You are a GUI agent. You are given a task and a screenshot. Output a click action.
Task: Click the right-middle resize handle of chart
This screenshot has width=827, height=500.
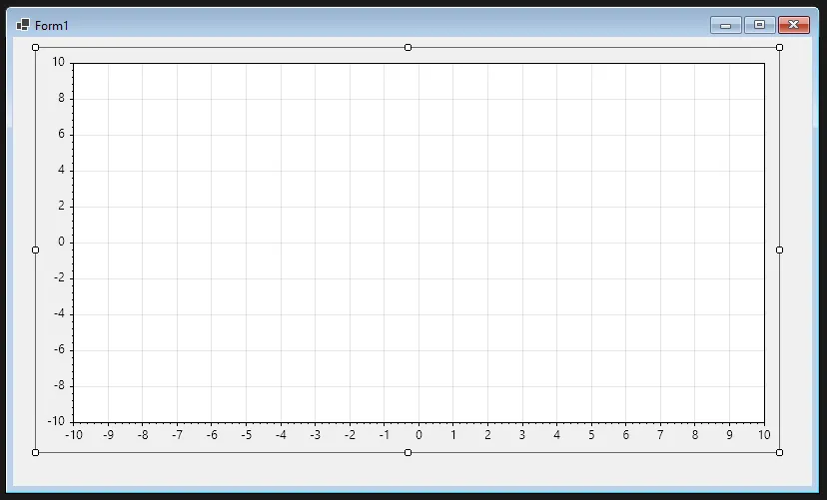pos(779,250)
